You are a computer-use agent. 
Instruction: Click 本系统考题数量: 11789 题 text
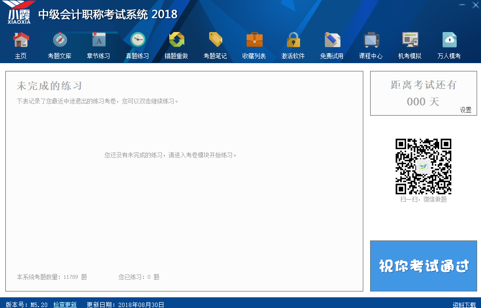point(52,277)
